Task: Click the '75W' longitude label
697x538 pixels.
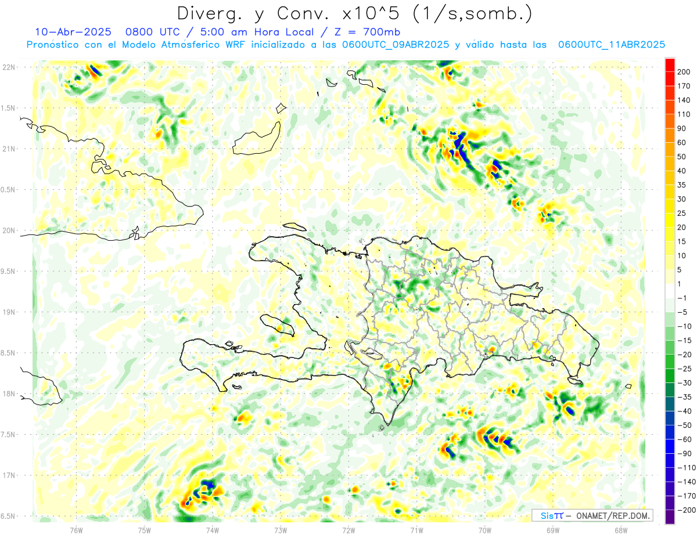Action: (144, 530)
